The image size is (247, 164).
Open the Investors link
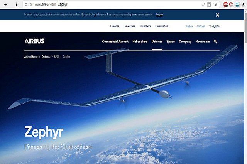click(130, 26)
